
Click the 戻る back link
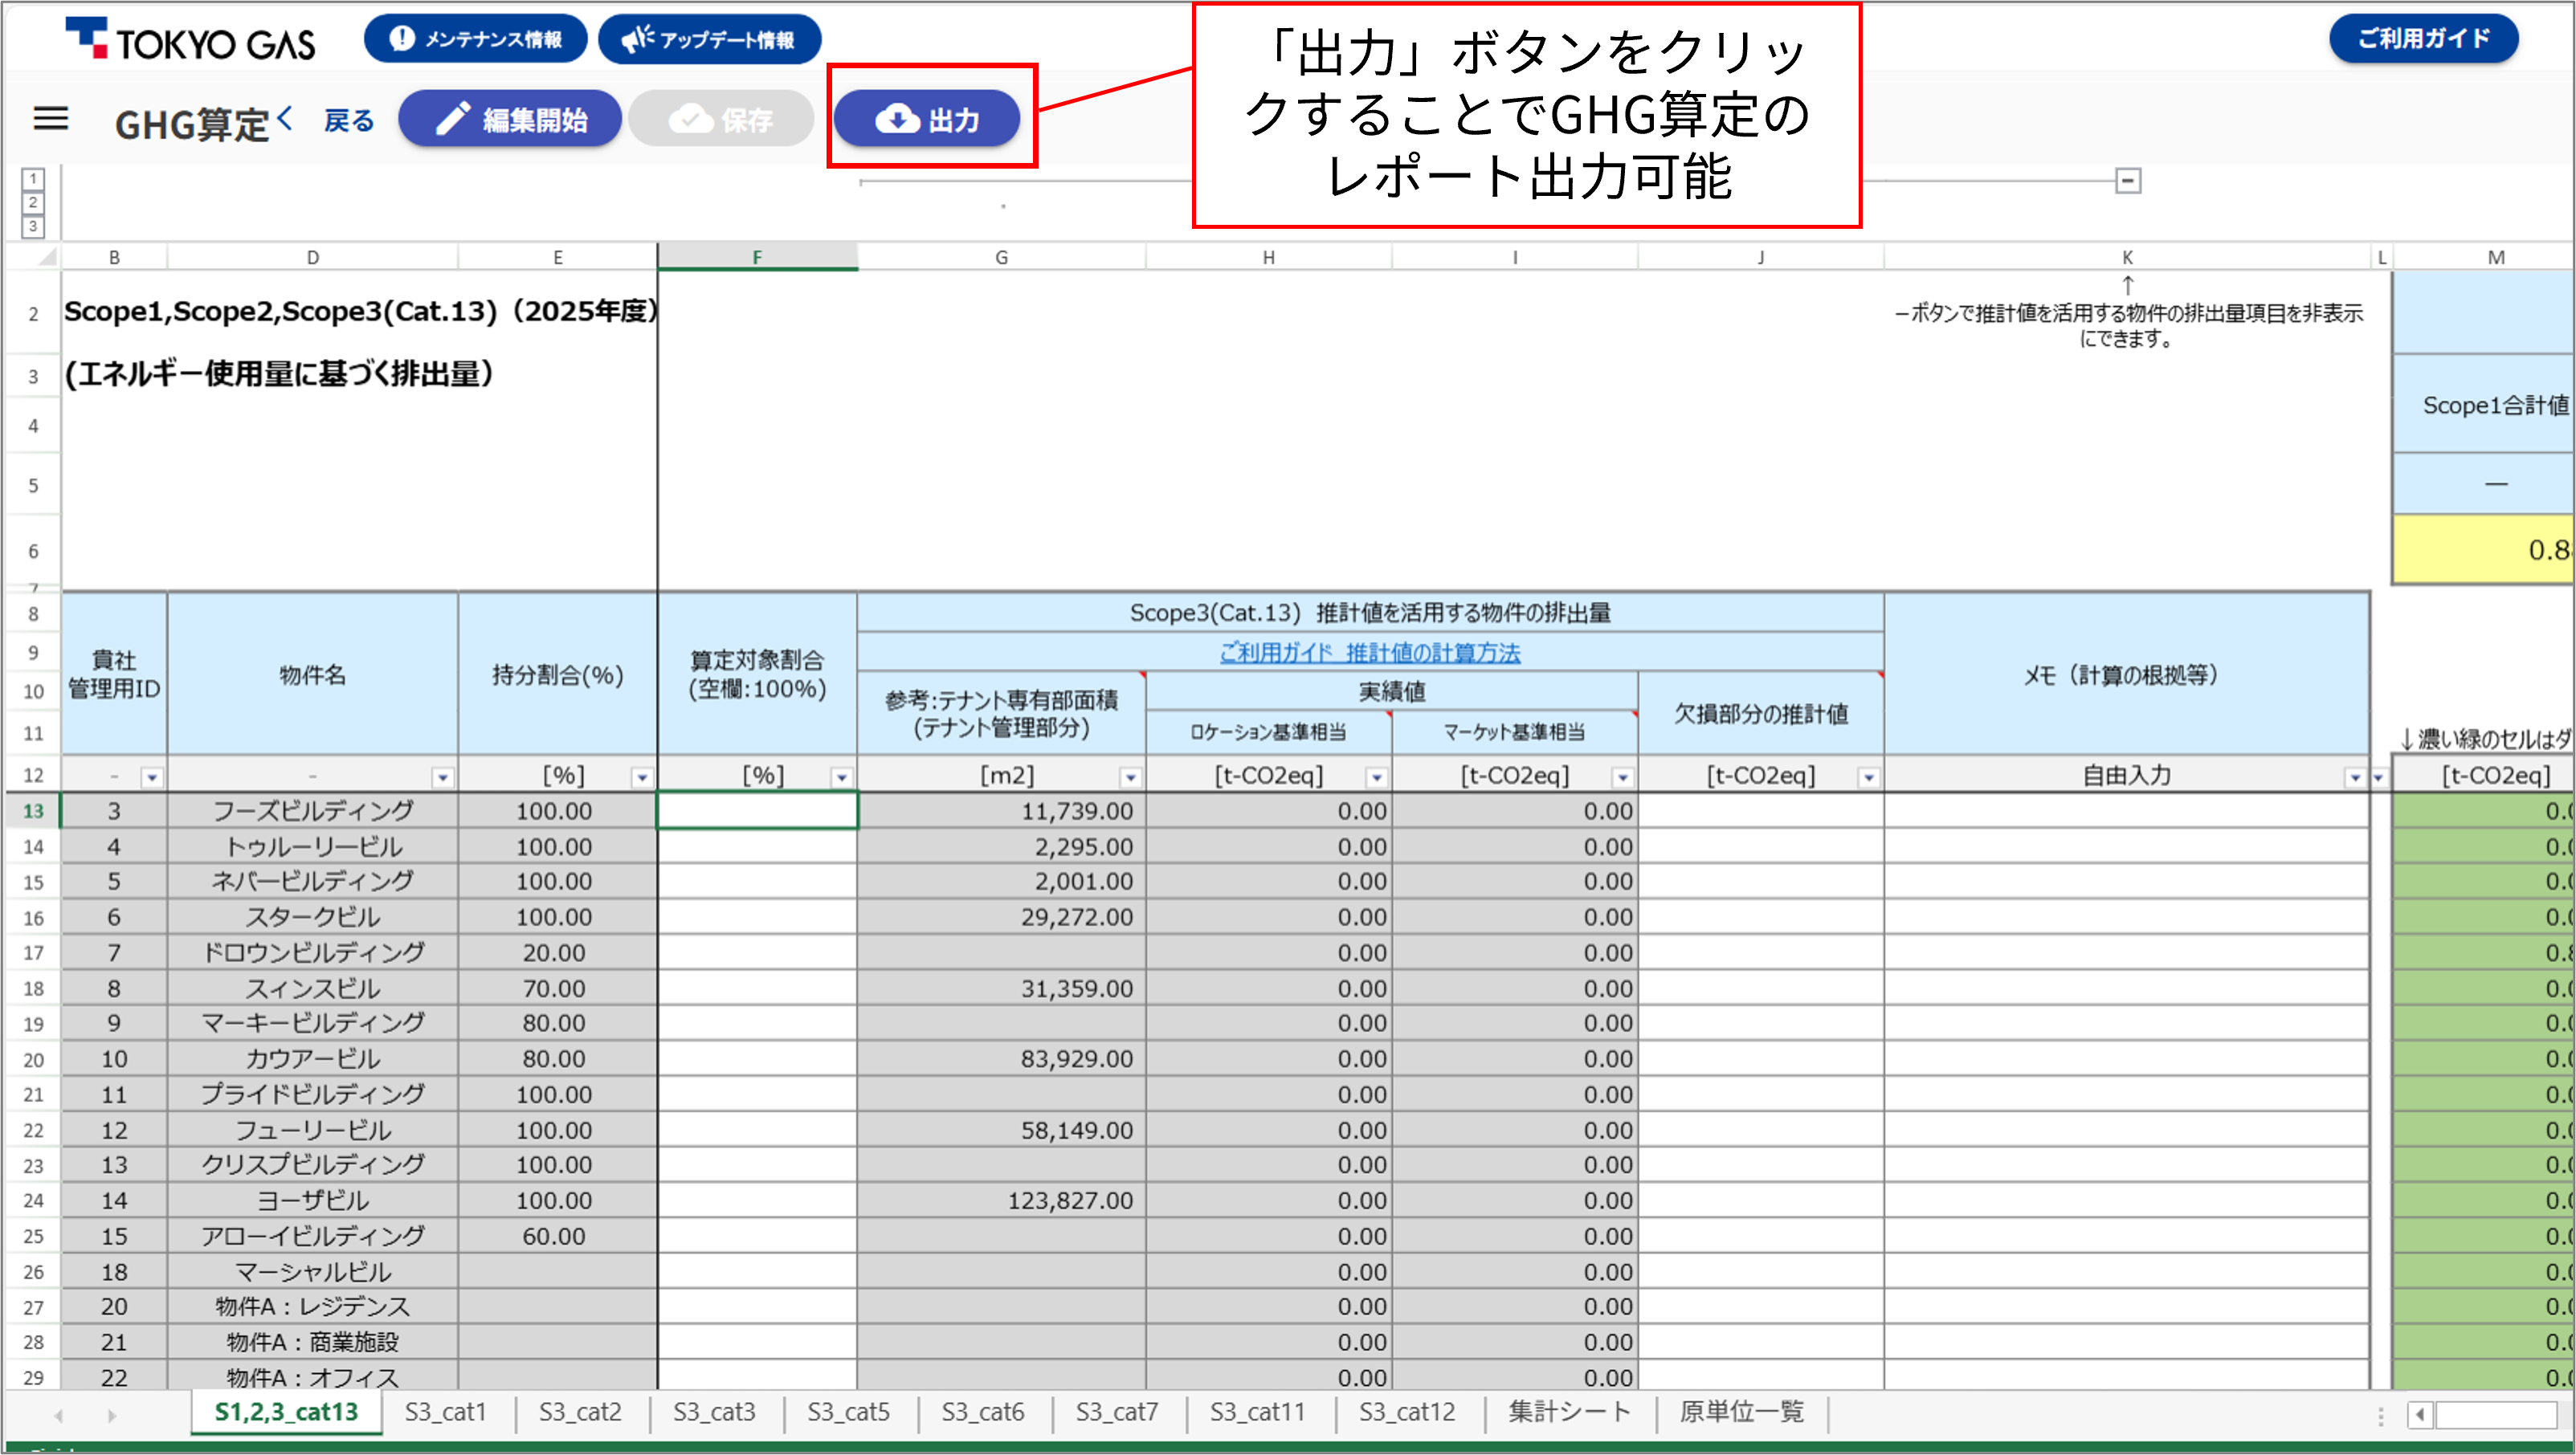347,121
